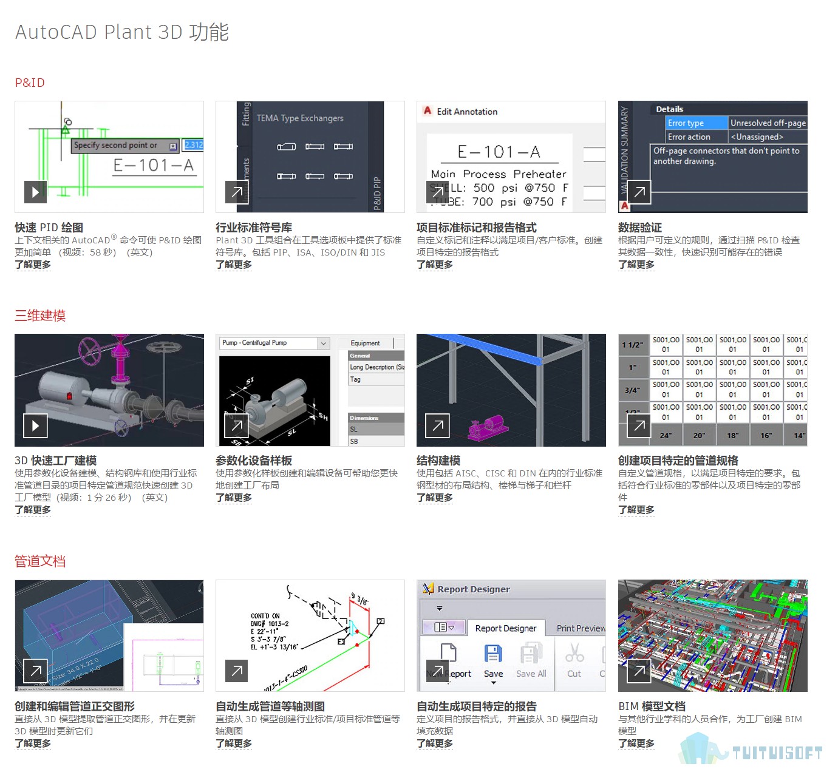The width and height of the screenshot is (838, 775).
Task: Click the 参数化设备样板 heading
Action: [x=254, y=461]
